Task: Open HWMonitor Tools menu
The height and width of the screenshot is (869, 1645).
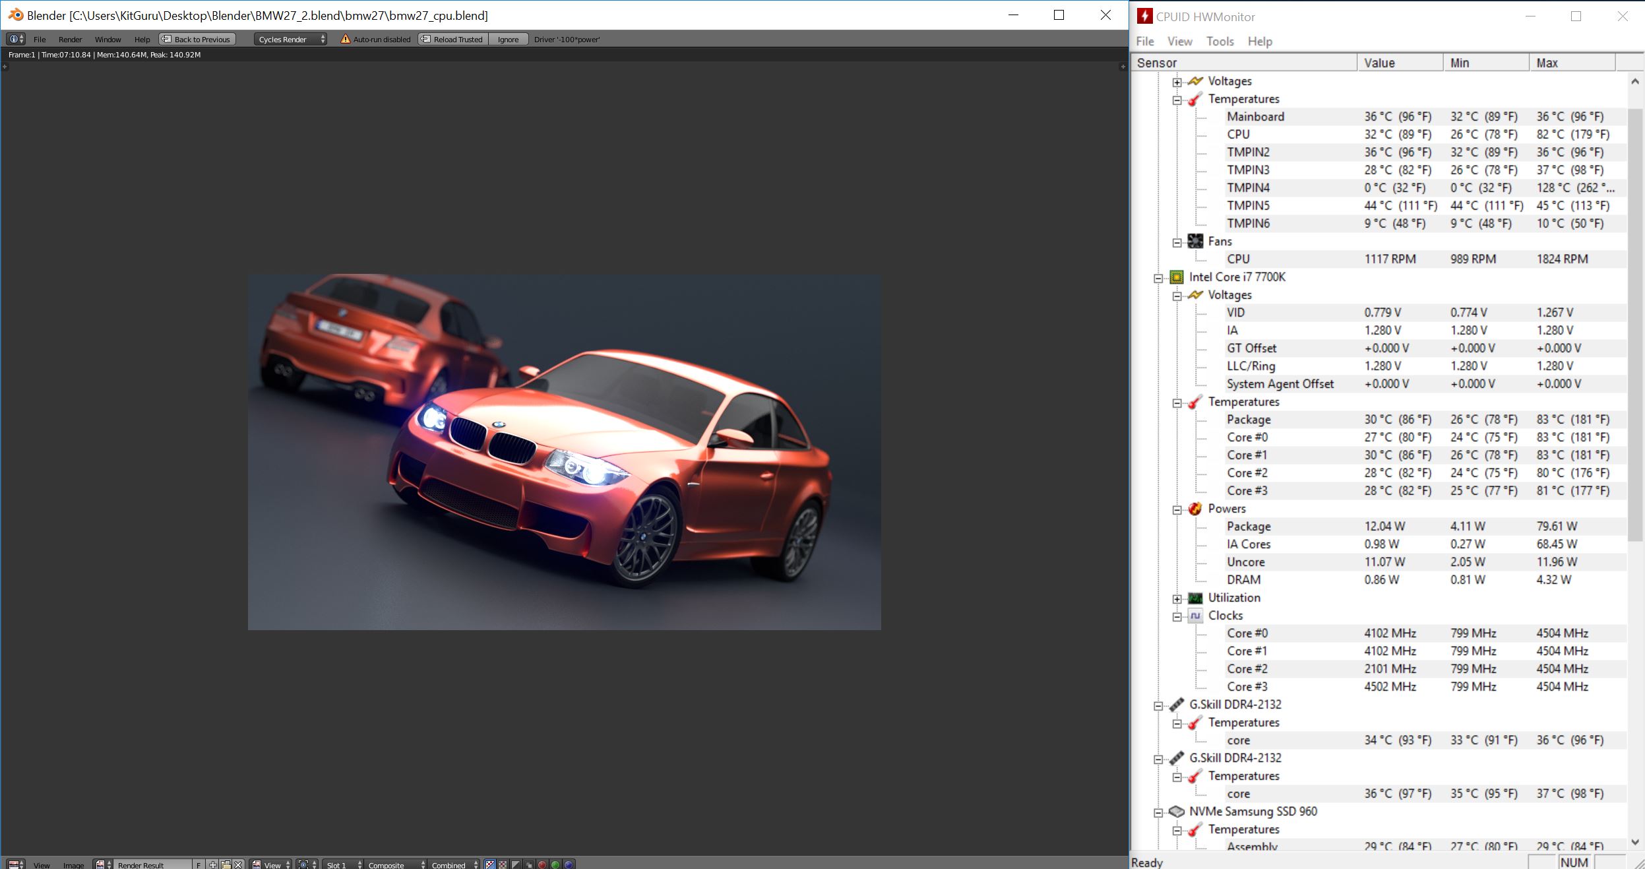Action: (1220, 41)
